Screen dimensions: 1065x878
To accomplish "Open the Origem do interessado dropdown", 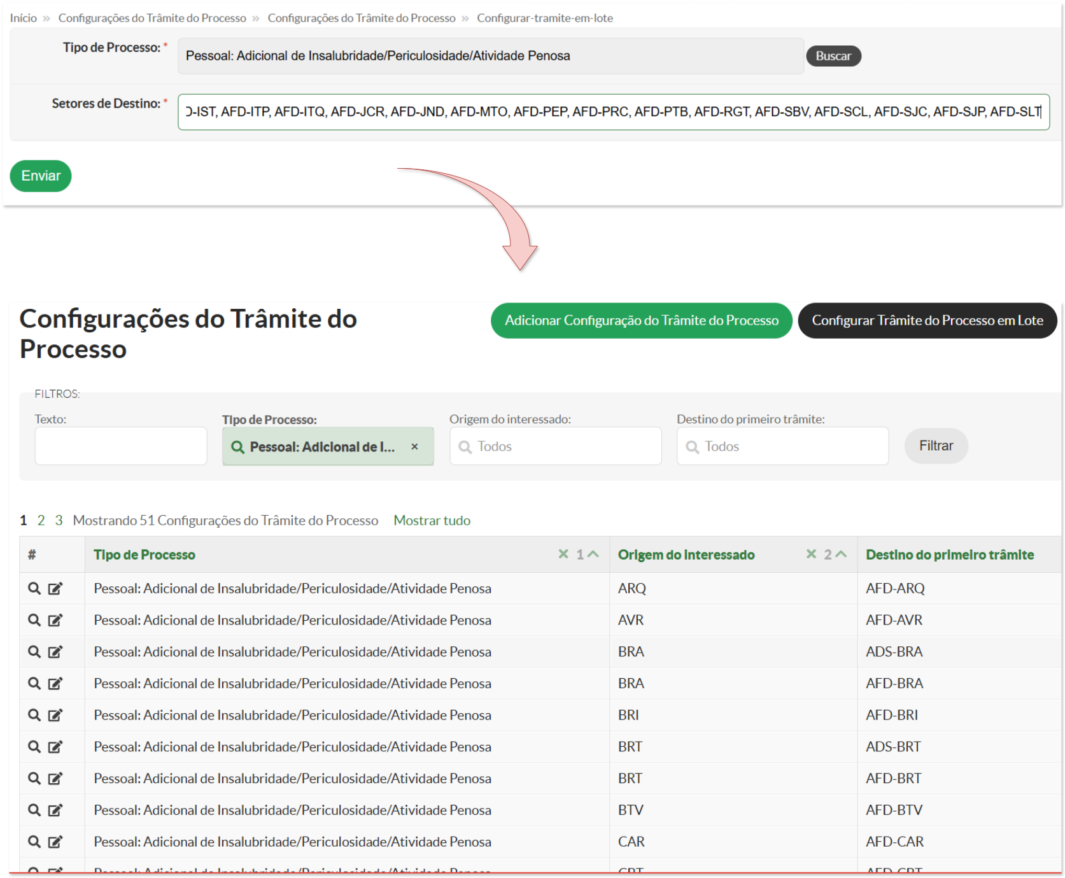I will (555, 446).
